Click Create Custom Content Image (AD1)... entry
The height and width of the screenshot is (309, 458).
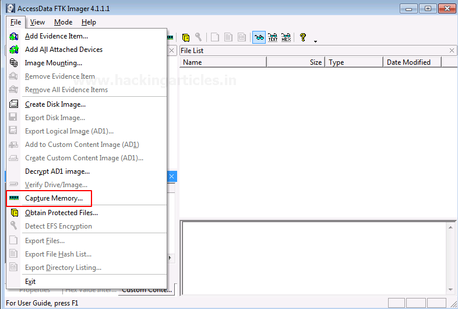(x=87, y=158)
